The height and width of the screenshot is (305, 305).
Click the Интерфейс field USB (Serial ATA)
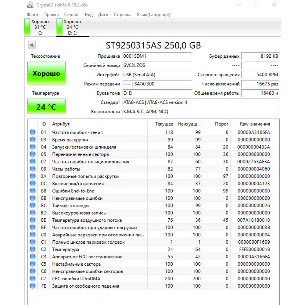point(157,75)
